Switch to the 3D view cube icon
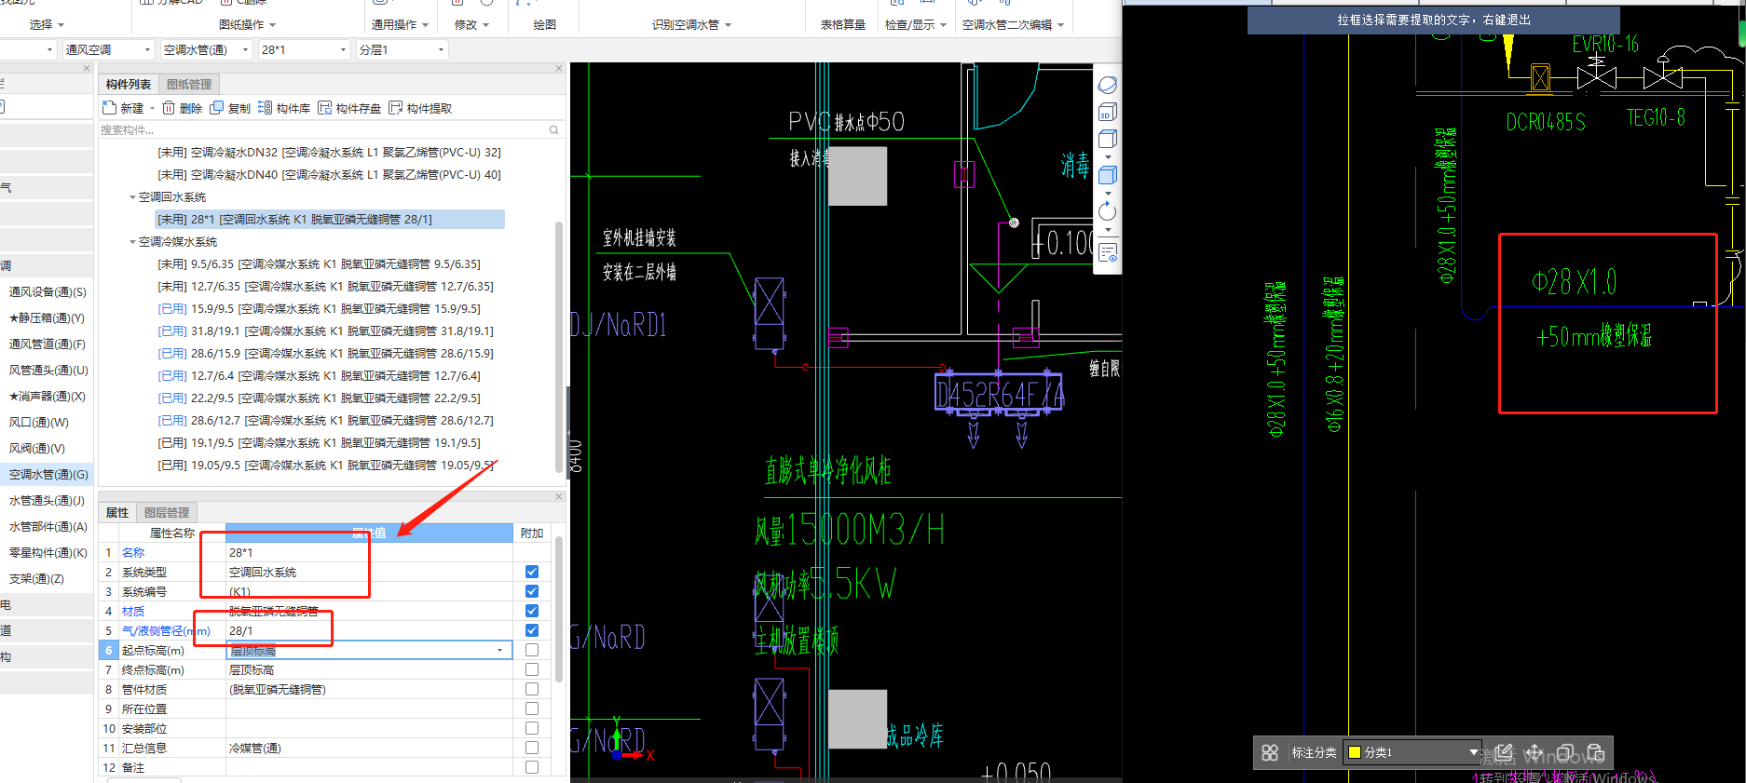The height and width of the screenshot is (783, 1746). point(1108,113)
